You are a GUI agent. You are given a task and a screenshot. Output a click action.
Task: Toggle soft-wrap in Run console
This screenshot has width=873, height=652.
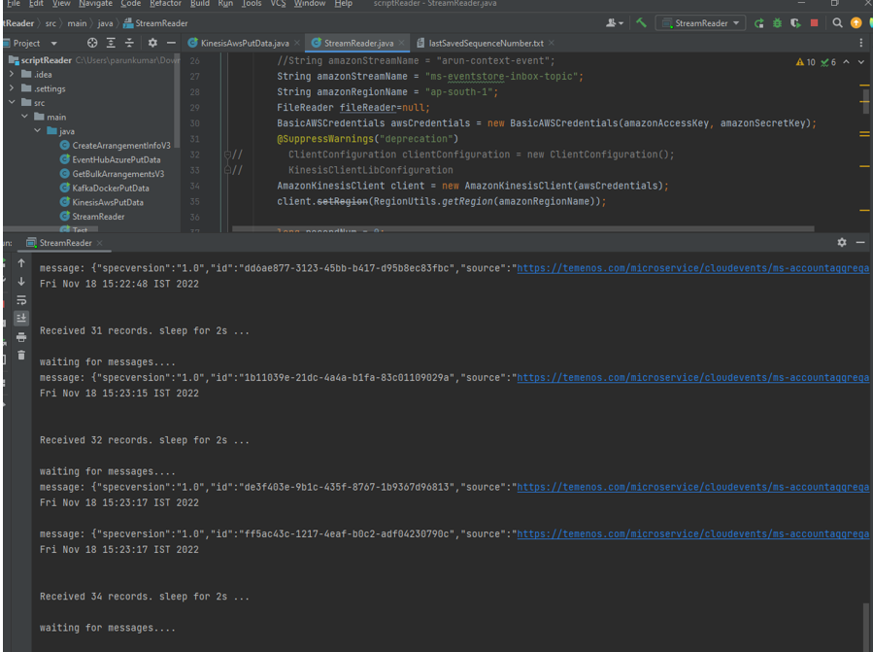tap(21, 300)
